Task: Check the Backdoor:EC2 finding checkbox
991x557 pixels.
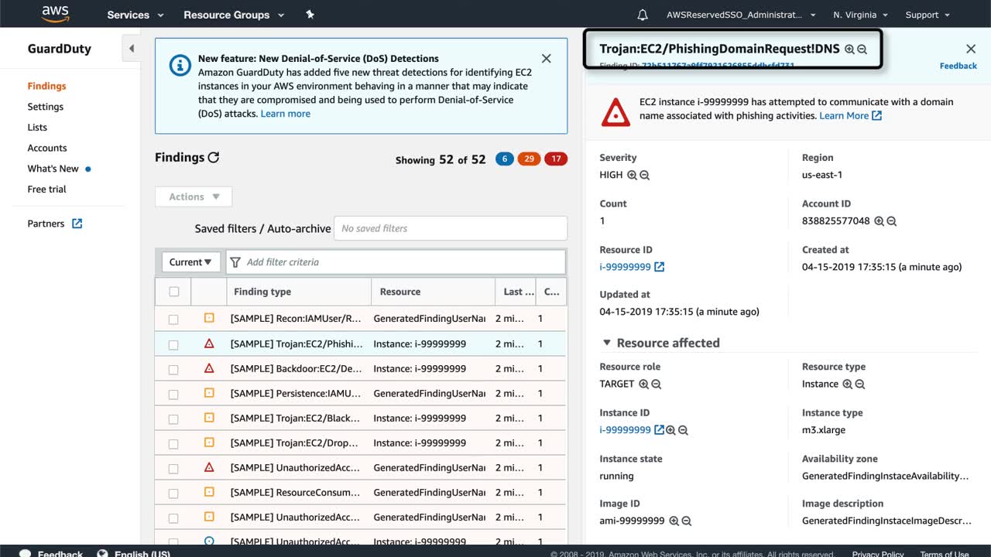Action: [x=173, y=369]
